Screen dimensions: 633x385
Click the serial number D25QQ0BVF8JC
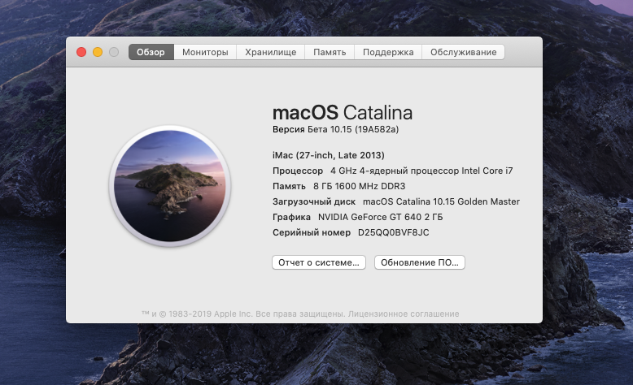click(394, 232)
